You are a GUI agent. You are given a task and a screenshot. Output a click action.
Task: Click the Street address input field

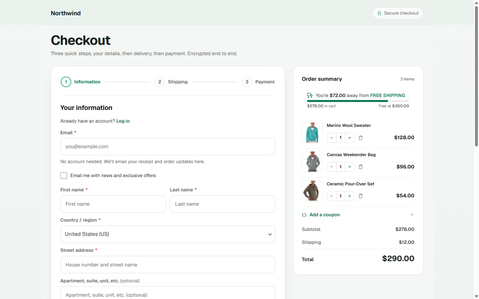point(168,265)
